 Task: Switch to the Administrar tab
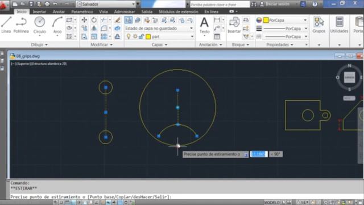125,11
